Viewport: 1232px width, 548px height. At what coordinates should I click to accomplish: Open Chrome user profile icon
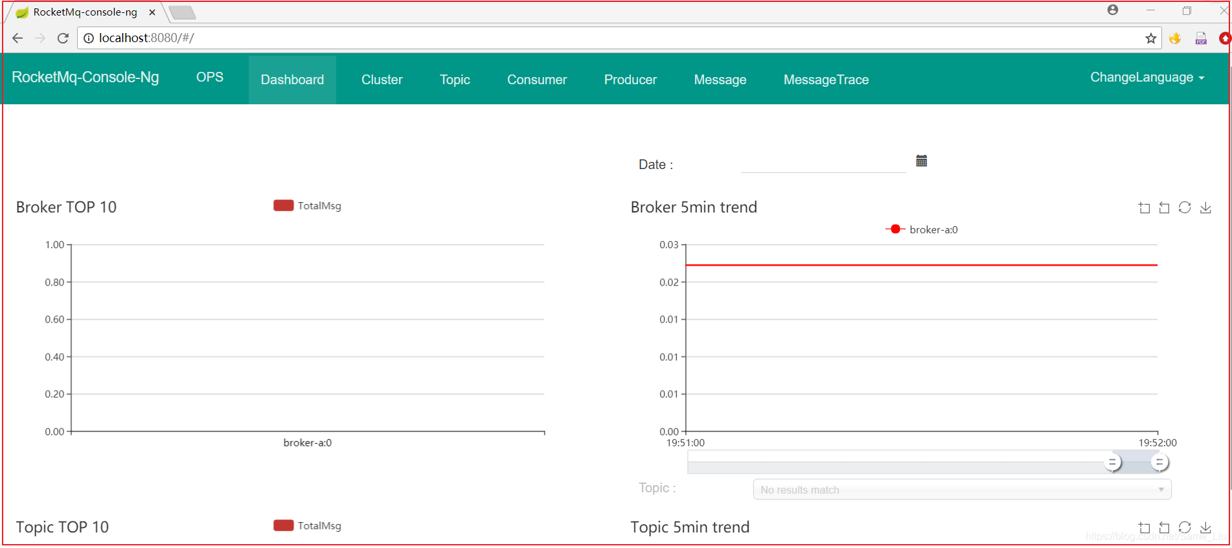tap(1113, 10)
